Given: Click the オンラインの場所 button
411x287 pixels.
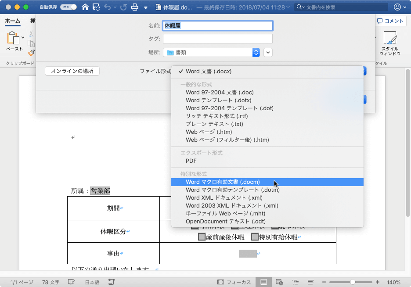Looking at the screenshot, I should 72,71.
